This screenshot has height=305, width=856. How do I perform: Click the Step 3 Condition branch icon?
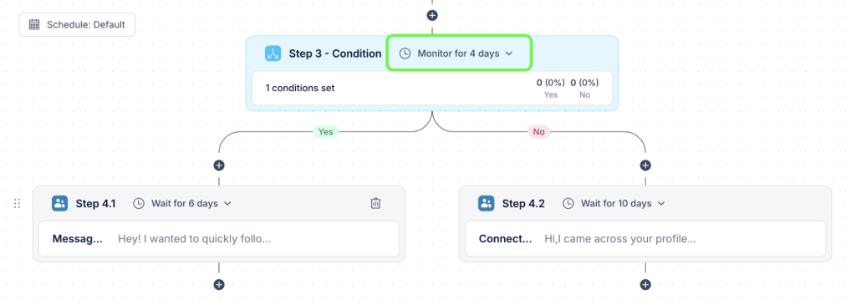tap(273, 53)
